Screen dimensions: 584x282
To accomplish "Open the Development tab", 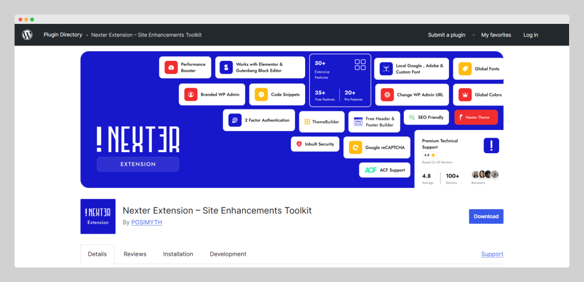I will 228,254.
